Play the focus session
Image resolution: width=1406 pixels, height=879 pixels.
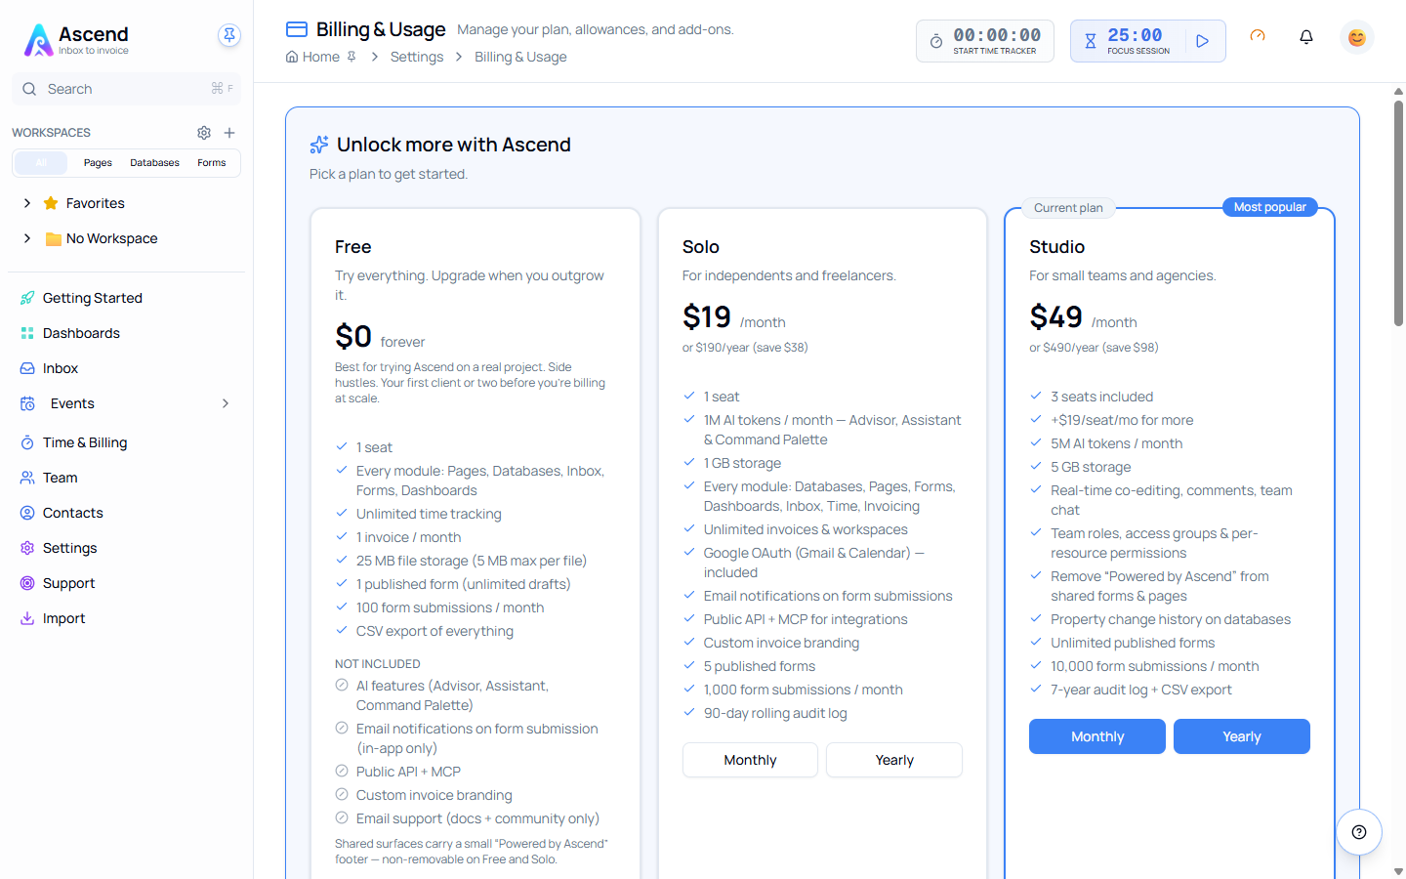point(1203,41)
